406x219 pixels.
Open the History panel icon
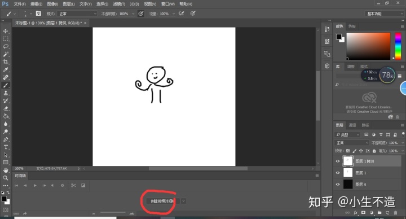click(x=327, y=29)
